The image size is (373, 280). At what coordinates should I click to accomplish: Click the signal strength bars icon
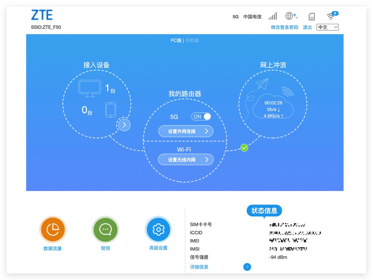point(273,16)
